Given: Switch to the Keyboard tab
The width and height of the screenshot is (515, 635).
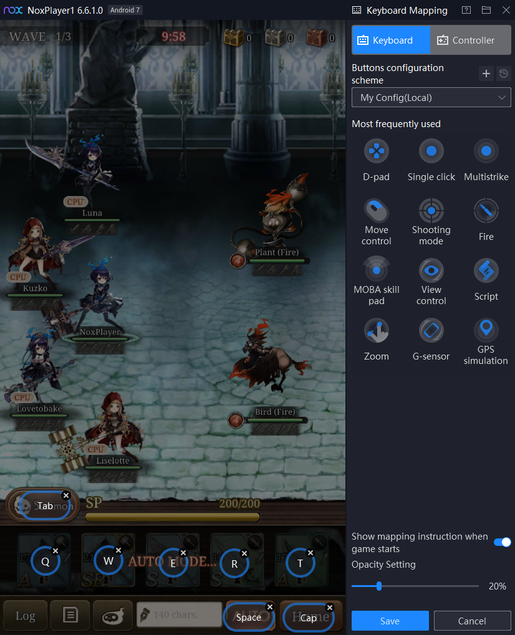Looking at the screenshot, I should [x=391, y=40].
